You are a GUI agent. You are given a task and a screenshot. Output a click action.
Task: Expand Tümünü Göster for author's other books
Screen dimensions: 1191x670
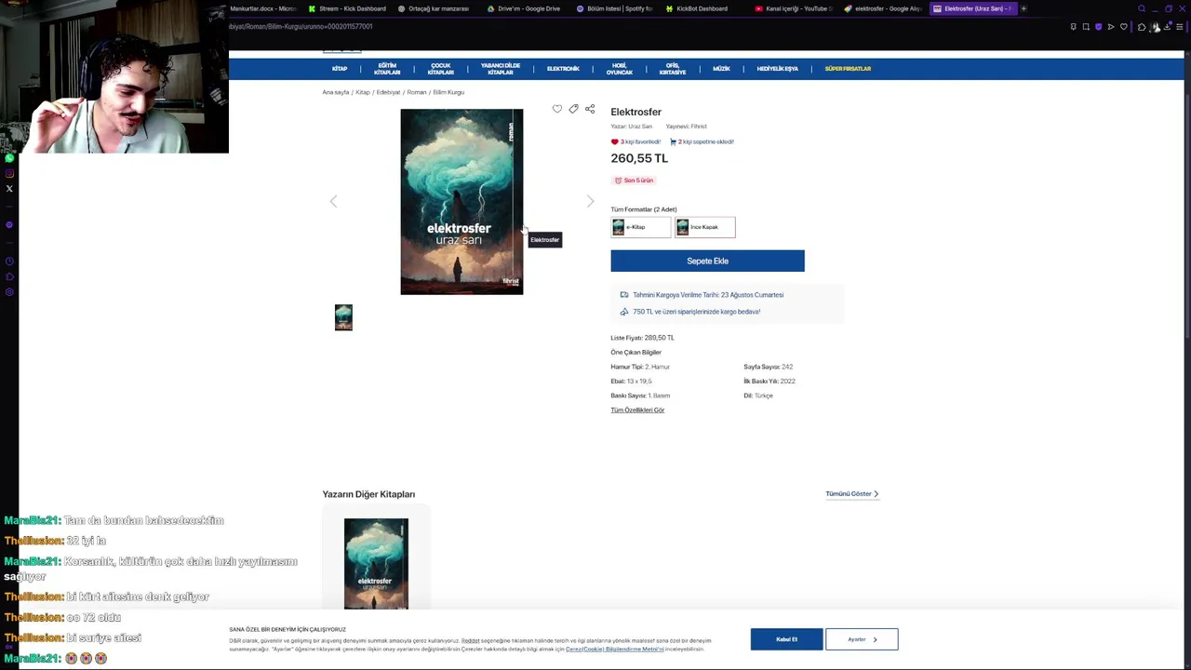[851, 494]
